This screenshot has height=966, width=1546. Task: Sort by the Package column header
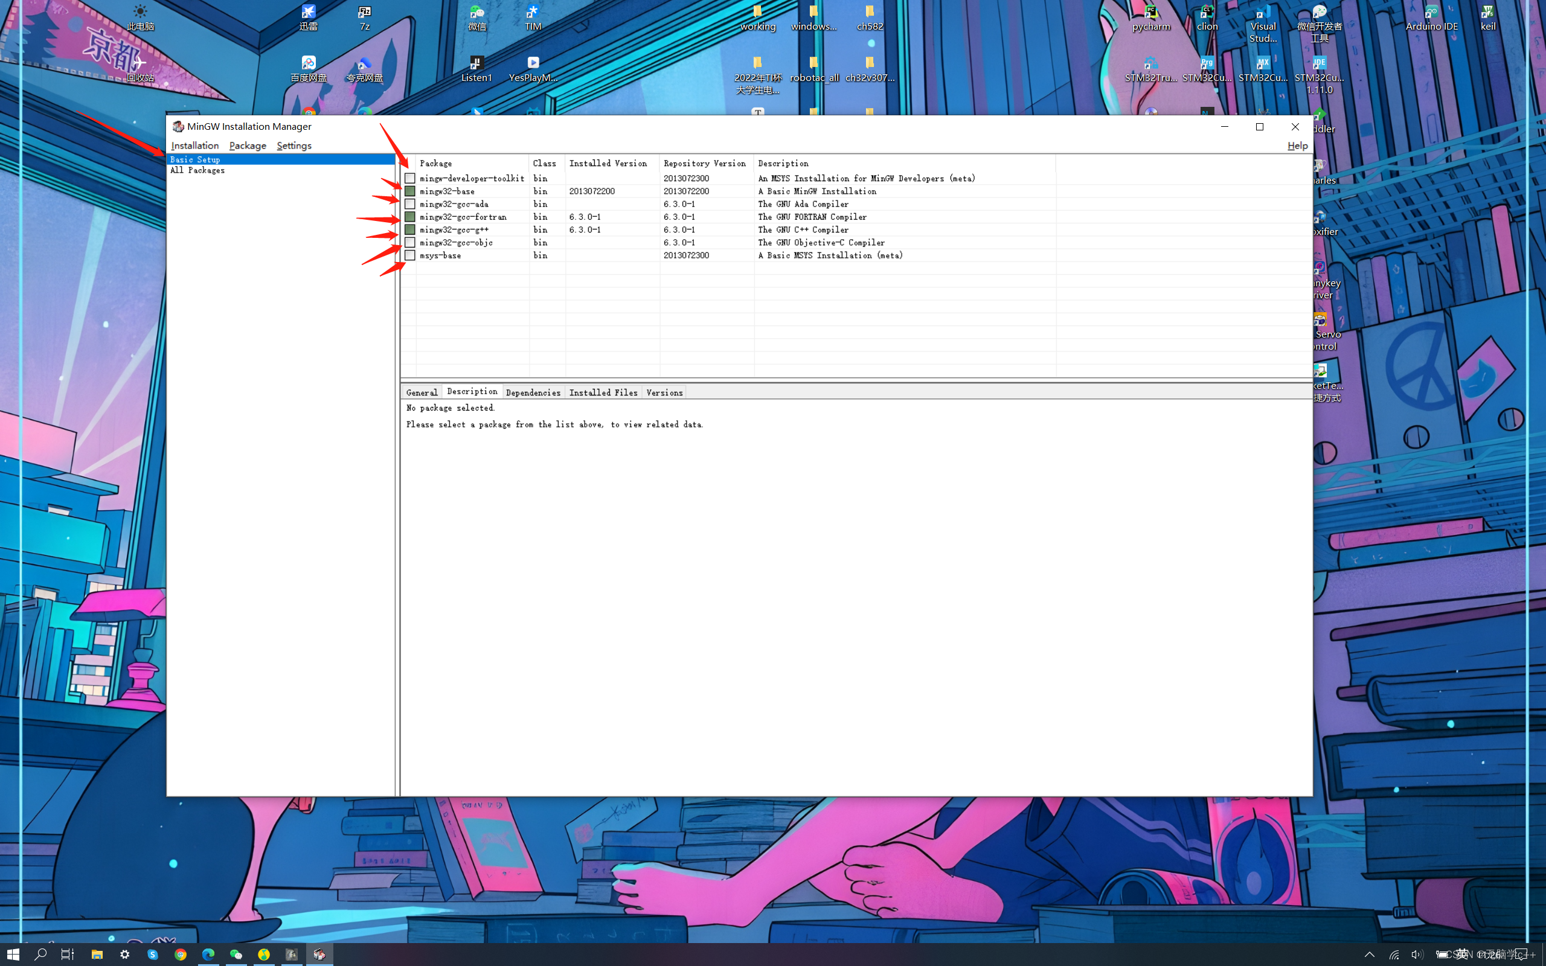pyautogui.click(x=472, y=164)
